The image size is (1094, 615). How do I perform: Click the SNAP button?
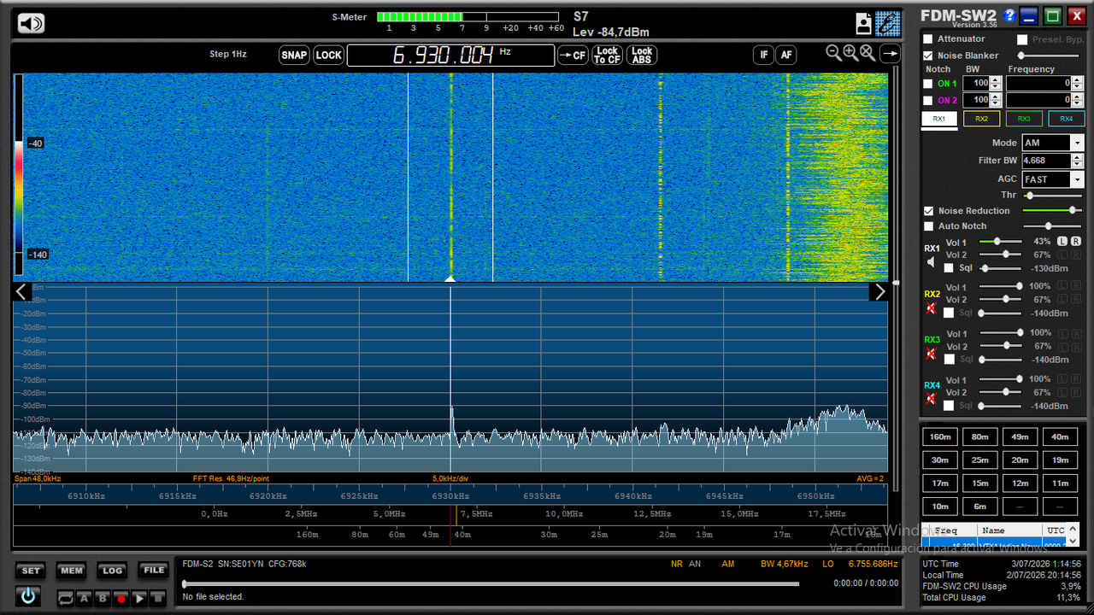[294, 56]
